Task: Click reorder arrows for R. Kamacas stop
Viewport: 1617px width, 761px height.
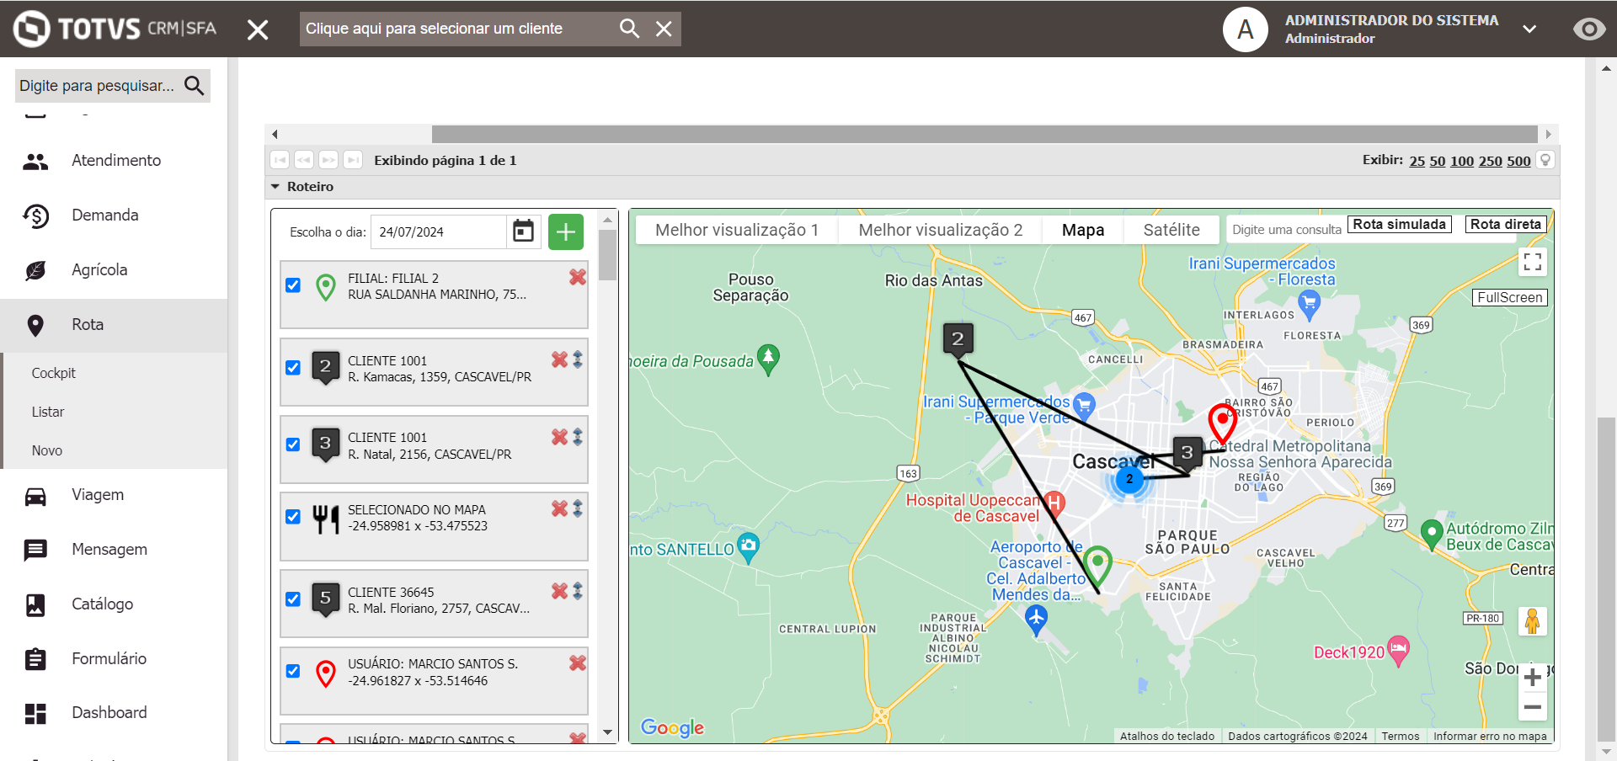Action: (x=578, y=359)
